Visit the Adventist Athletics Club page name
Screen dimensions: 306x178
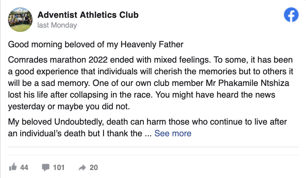[x=88, y=15]
